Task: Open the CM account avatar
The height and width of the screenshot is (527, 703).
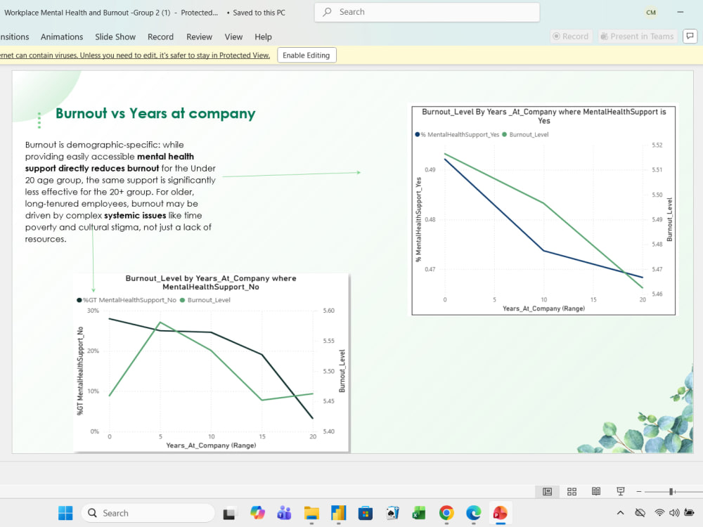Action: [x=651, y=13]
